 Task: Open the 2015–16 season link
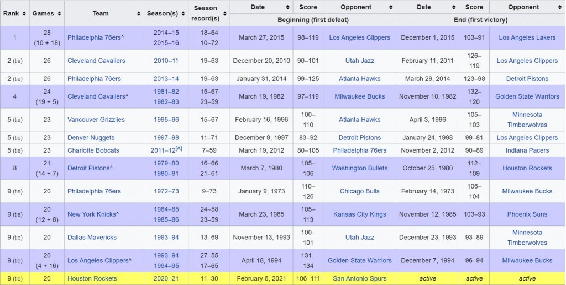pyautogui.click(x=166, y=43)
